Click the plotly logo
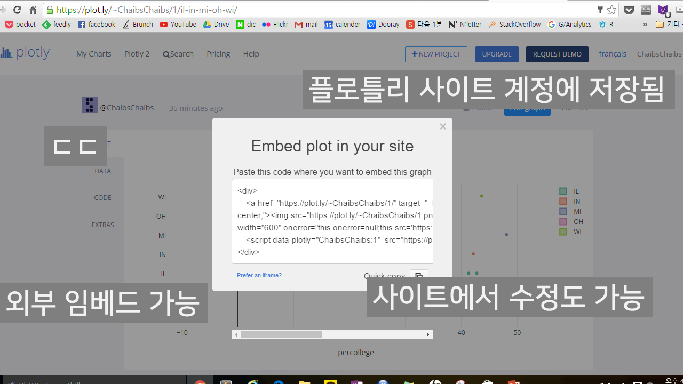Screen dimensions: 683x384 coord(25,53)
